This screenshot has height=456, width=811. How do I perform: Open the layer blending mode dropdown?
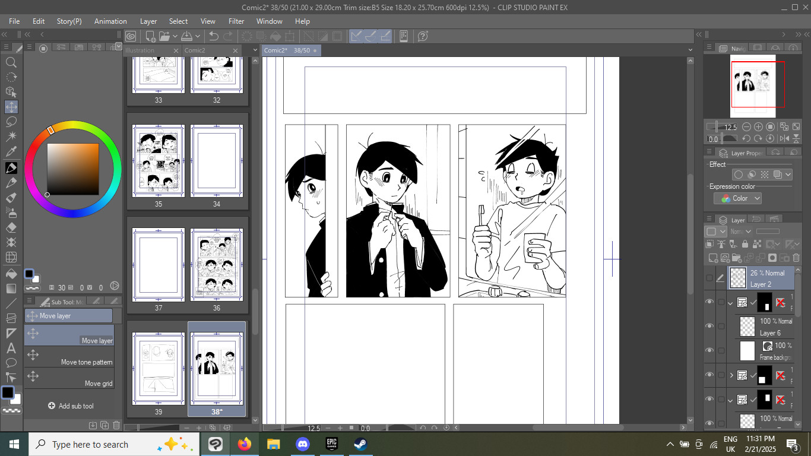tap(740, 231)
